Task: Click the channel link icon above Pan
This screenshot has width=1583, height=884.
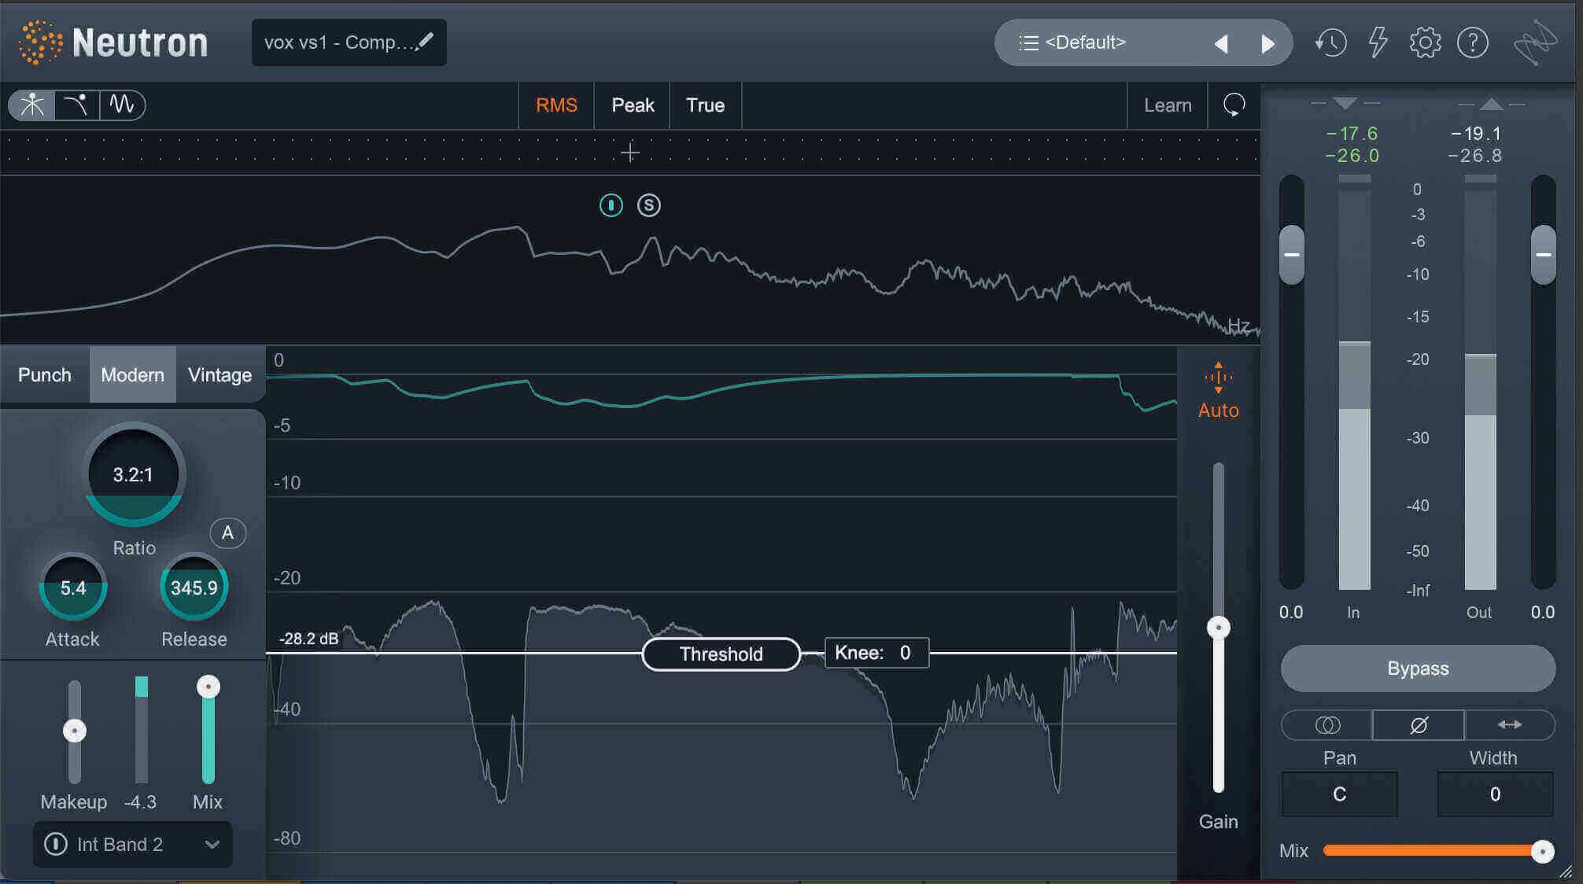Action: [x=1327, y=724]
